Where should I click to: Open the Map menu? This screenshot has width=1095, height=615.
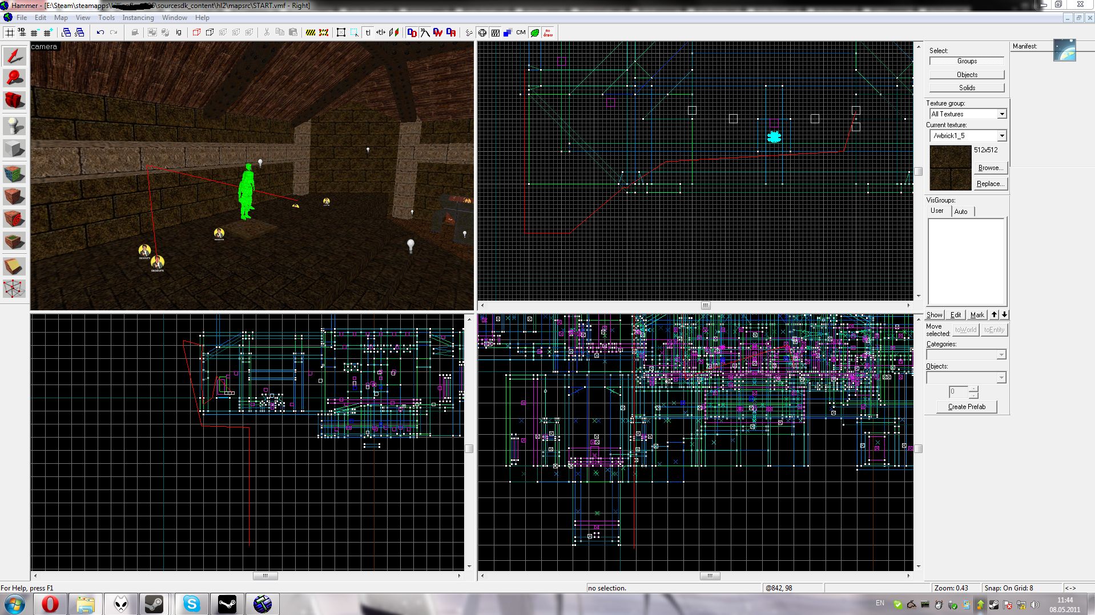[61, 18]
